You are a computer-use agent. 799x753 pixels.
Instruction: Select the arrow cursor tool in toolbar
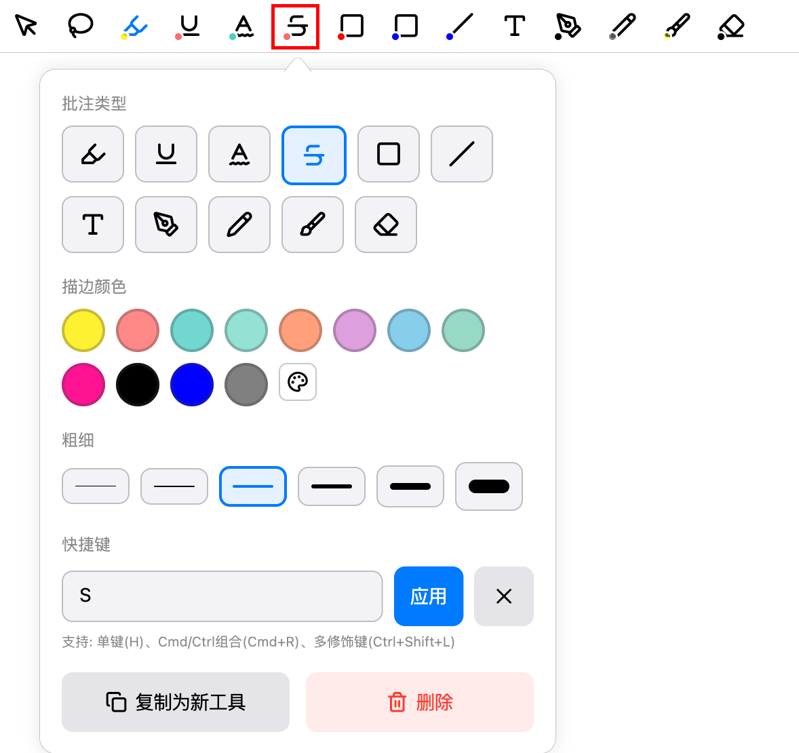[x=26, y=26]
